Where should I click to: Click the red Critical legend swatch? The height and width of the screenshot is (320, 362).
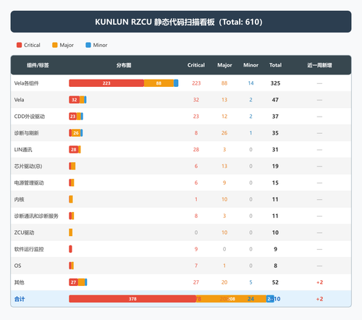19,45
